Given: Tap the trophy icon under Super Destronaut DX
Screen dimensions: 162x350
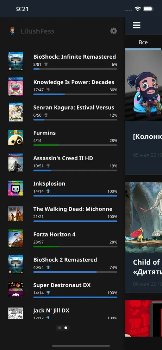Looking at the screenshot, I should pos(48,293).
